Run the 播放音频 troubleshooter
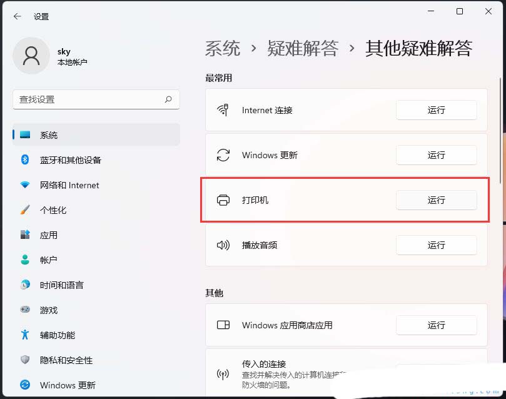This screenshot has width=506, height=399. coord(436,245)
